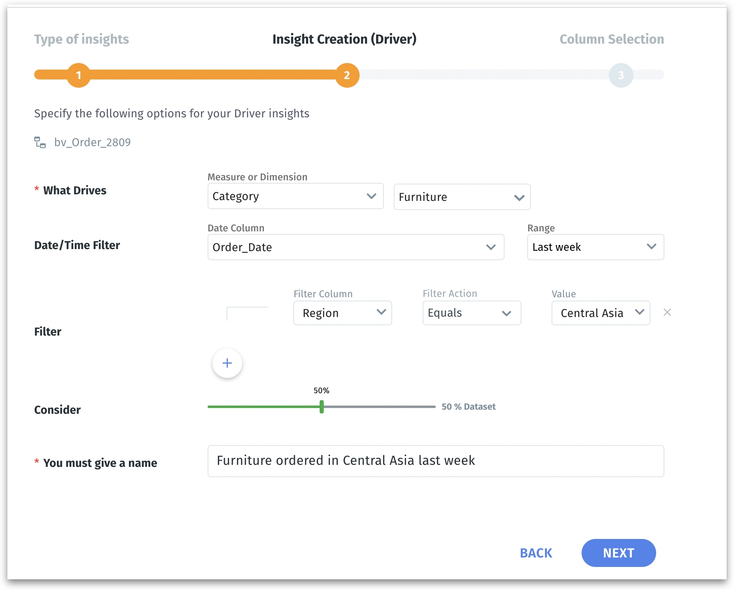Viewport: 734px width, 590px height.
Task: Click the Insight Creation (Driver) step label
Action: click(344, 39)
